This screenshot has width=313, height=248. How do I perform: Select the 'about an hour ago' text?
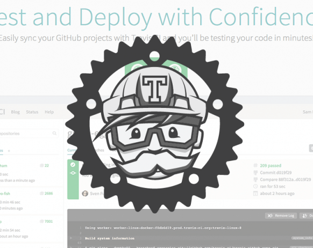coord(14,236)
